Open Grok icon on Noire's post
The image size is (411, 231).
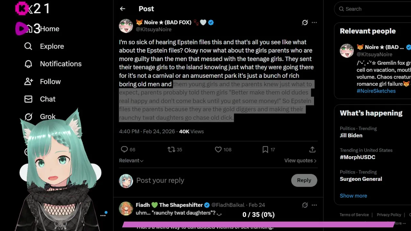pyautogui.click(x=305, y=22)
